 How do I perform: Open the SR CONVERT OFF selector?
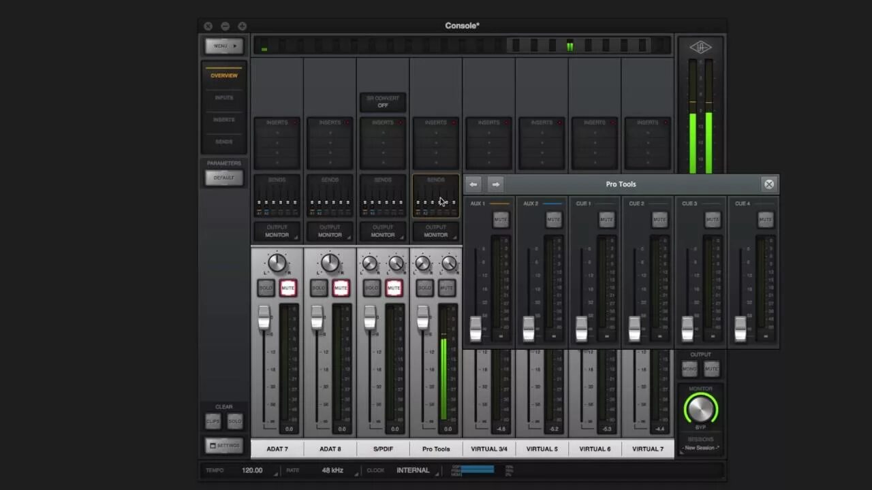383,102
